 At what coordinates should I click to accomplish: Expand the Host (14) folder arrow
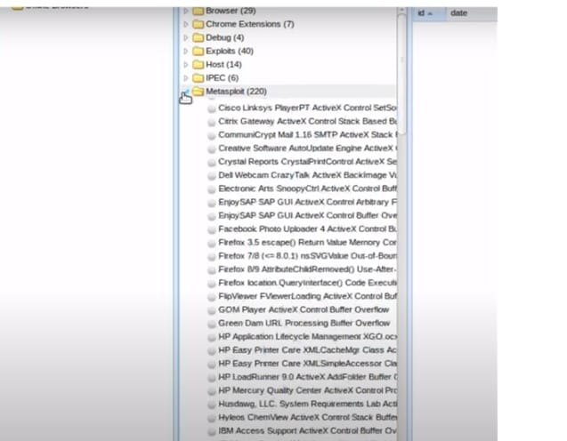[186, 65]
